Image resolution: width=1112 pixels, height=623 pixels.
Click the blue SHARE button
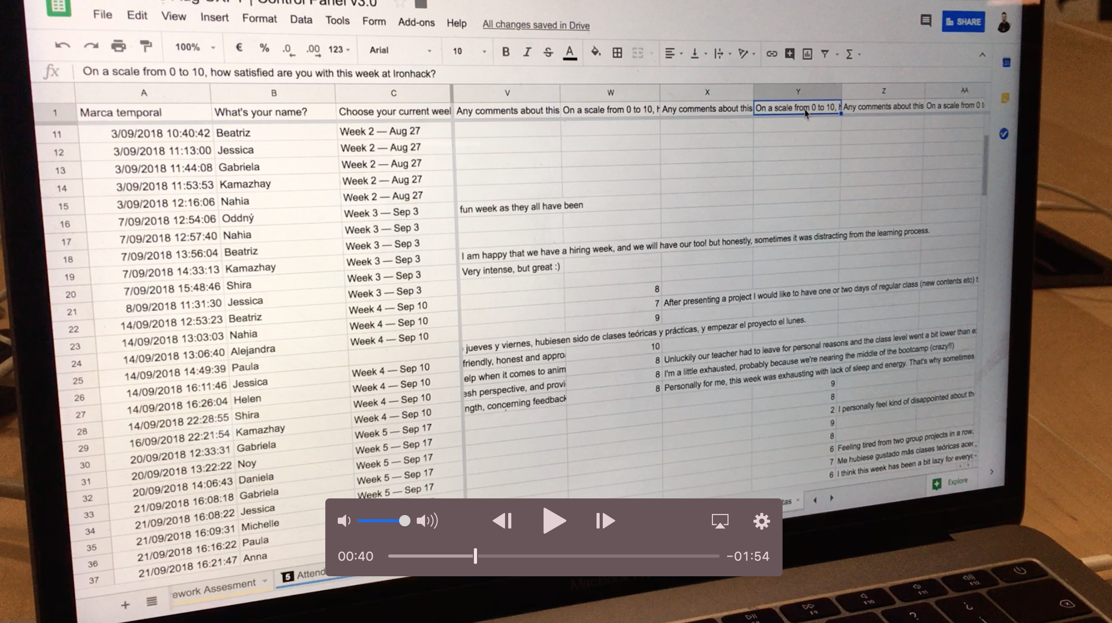pos(963,22)
